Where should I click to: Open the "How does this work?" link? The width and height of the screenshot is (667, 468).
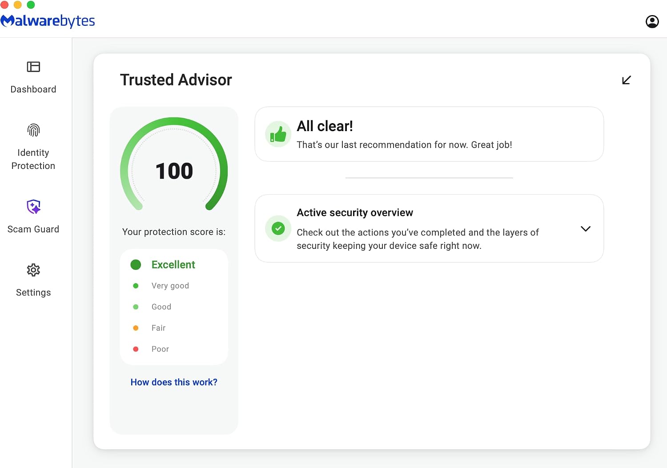pyautogui.click(x=174, y=382)
